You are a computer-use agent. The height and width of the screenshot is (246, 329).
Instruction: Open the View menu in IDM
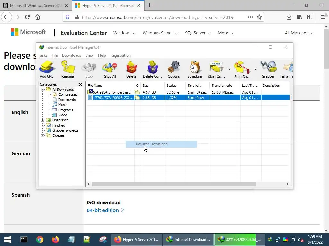(89, 55)
